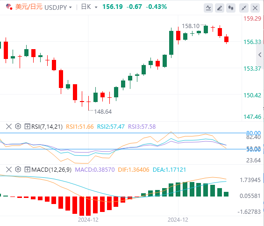Select the pencil drawing tool icon
264x226 pixels.
tap(220, 8)
